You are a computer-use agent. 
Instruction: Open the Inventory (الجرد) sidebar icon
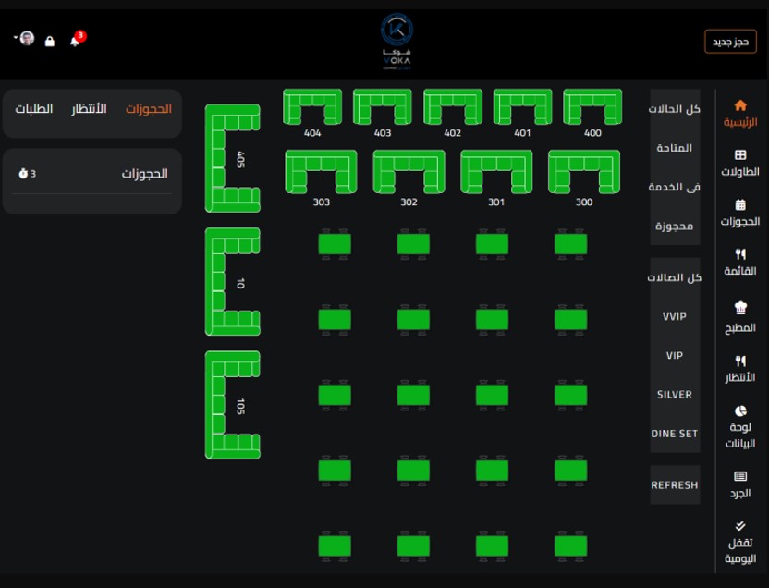pos(740,476)
